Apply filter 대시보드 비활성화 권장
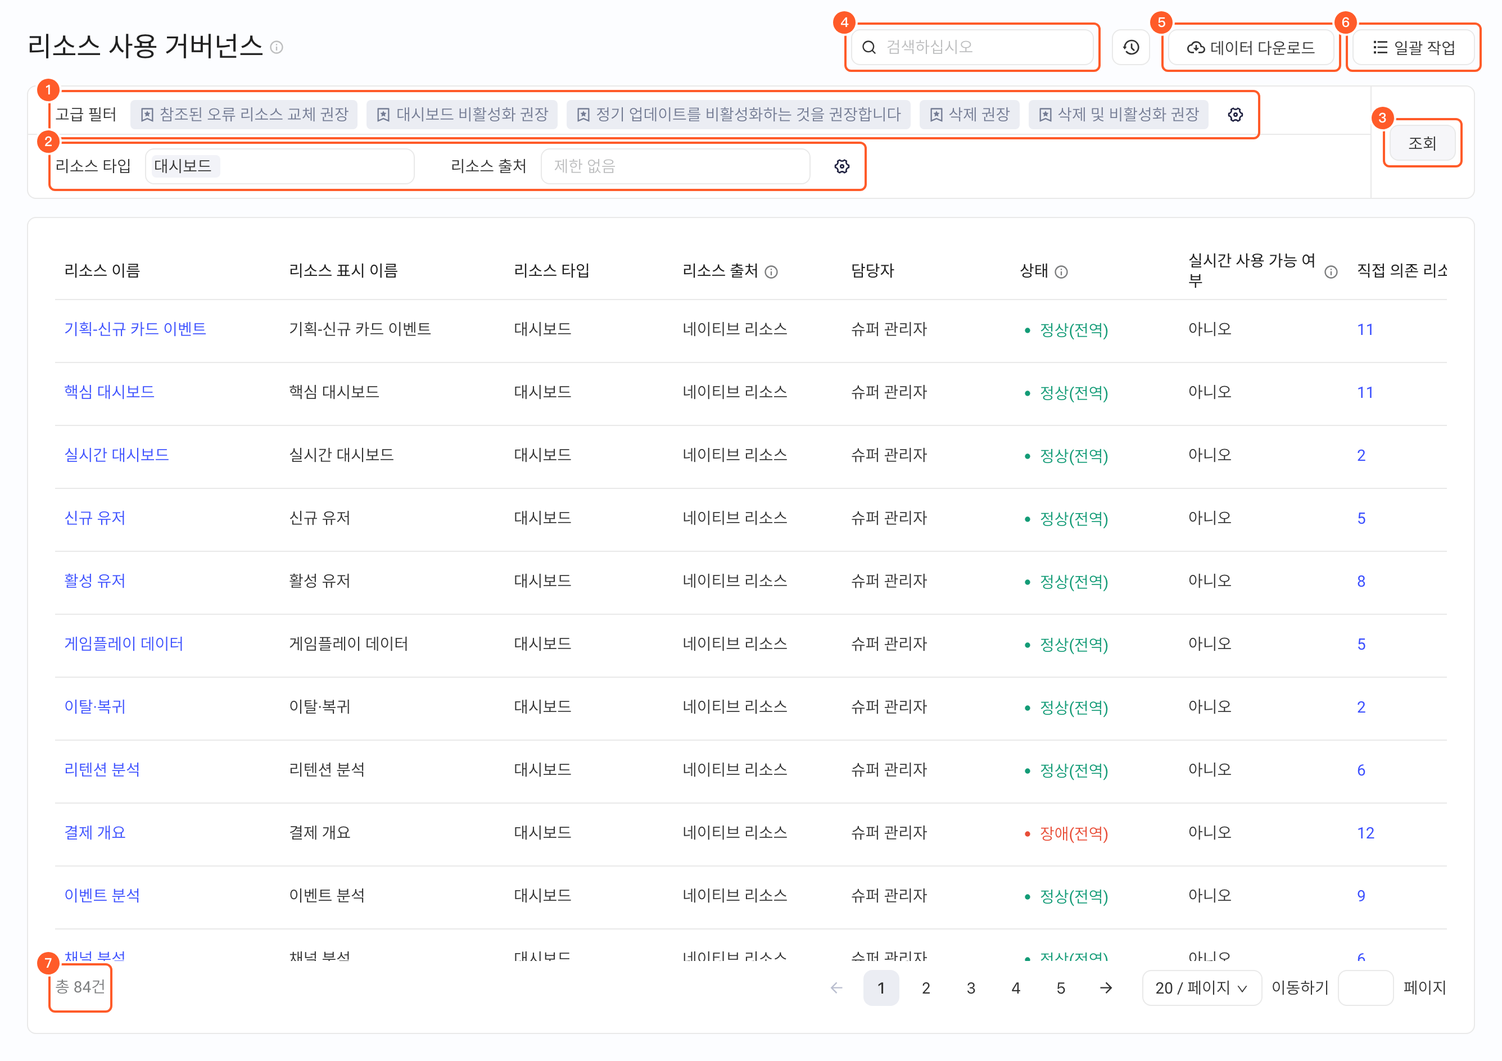This screenshot has height=1061, width=1502. [462, 115]
